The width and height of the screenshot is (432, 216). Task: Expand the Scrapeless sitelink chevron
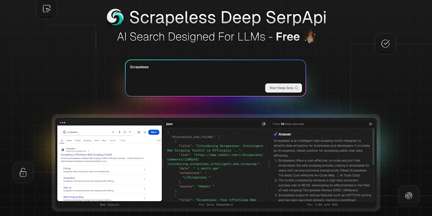click(144, 179)
